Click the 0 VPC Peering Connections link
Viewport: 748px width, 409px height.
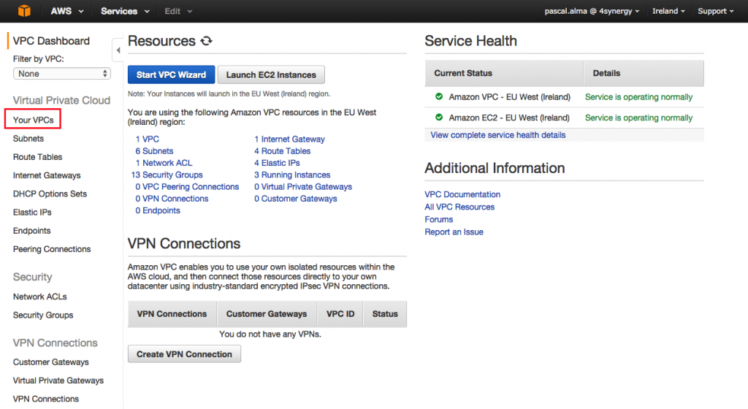pos(187,187)
